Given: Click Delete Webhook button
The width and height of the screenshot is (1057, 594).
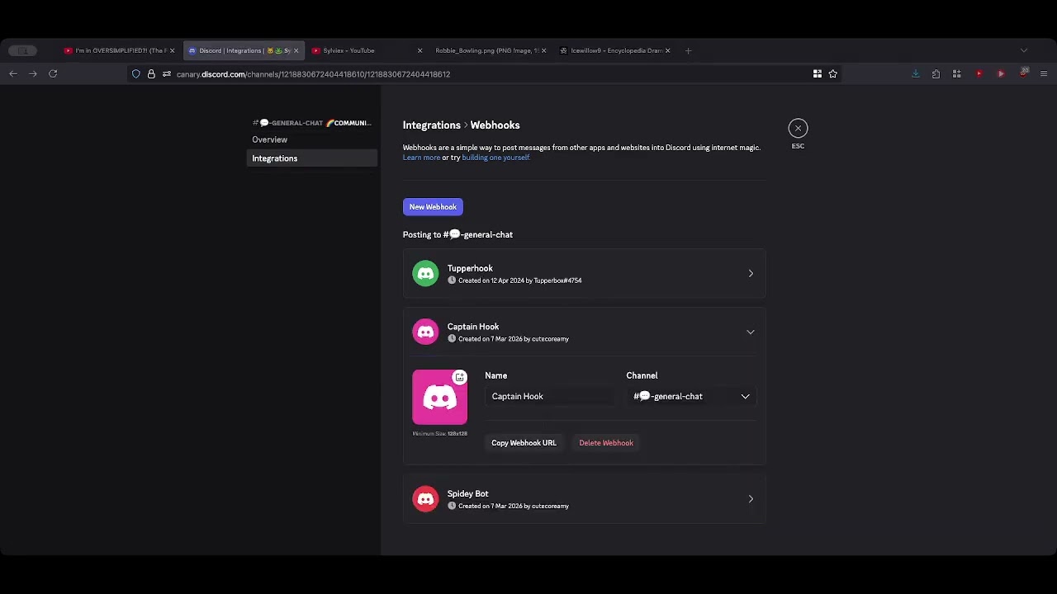Looking at the screenshot, I should click(x=606, y=443).
